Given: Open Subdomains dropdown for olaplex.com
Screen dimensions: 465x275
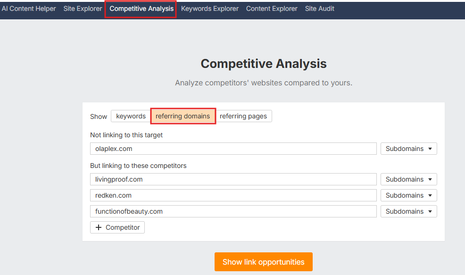Looking at the screenshot, I should (409, 149).
